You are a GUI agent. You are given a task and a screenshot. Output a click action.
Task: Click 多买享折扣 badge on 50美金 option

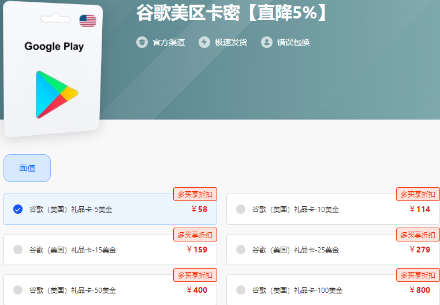[x=195, y=275]
